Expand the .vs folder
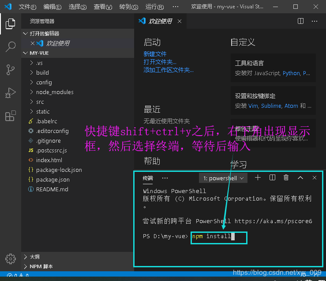This screenshot has width=326, height=281. (31, 63)
